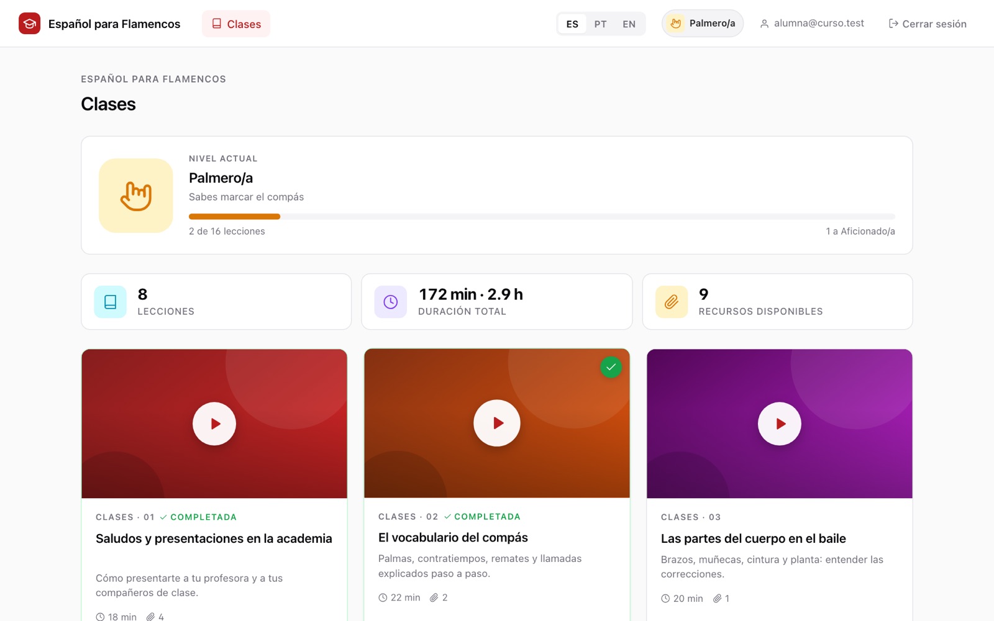
Task: Click the text '1 a Aficionado/a'
Action: point(860,231)
